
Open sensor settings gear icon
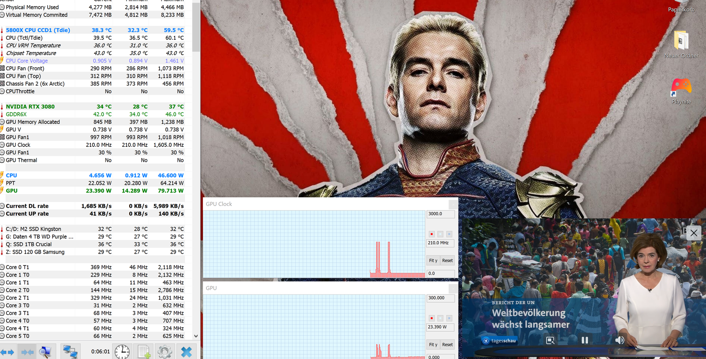point(165,352)
